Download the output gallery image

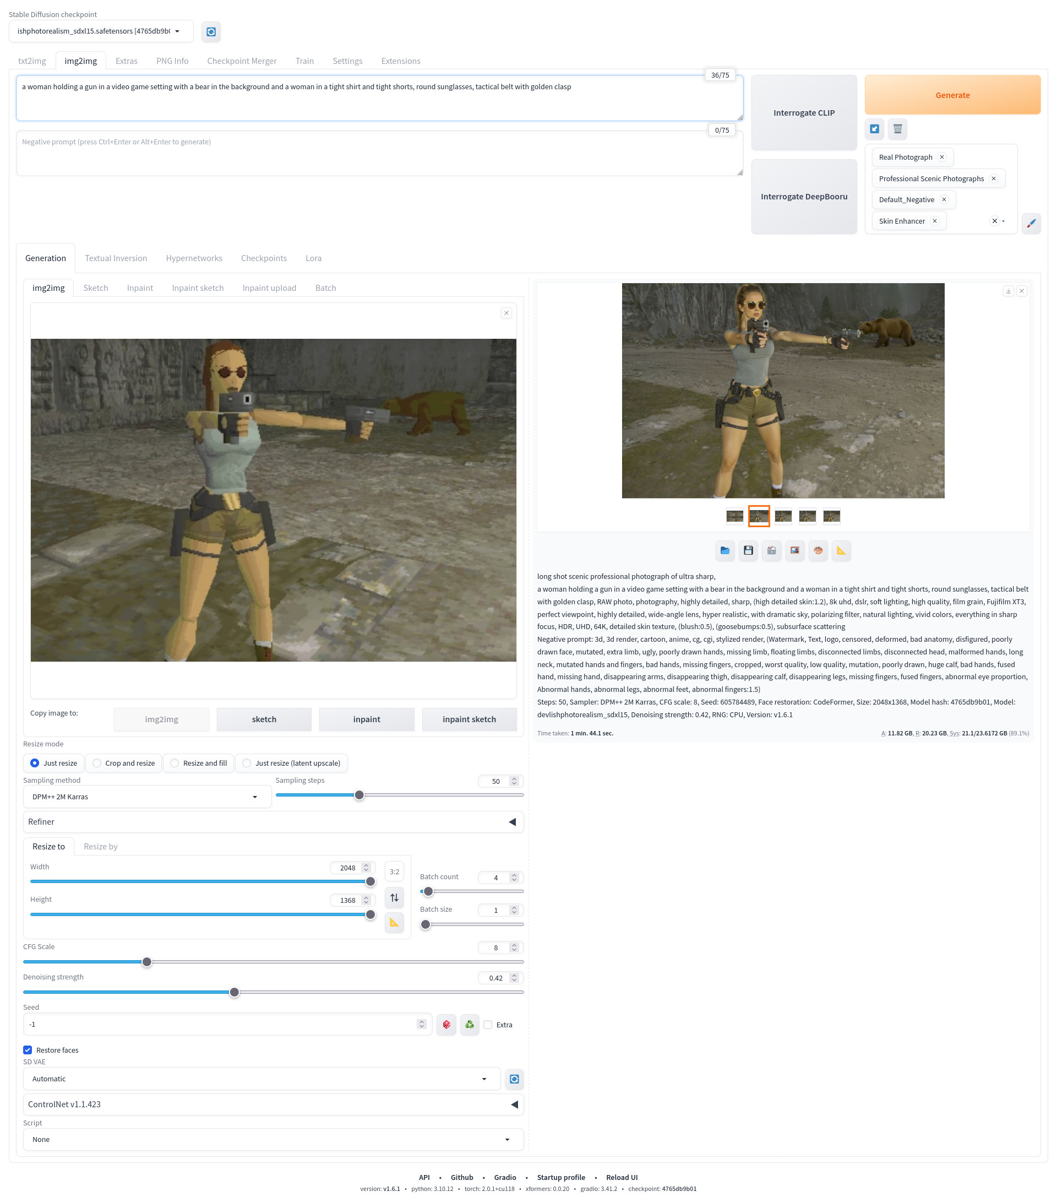pyautogui.click(x=1008, y=291)
